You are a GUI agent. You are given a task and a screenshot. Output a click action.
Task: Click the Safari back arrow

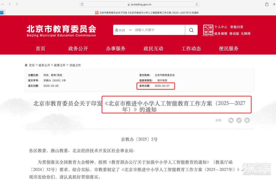pos(10,4)
